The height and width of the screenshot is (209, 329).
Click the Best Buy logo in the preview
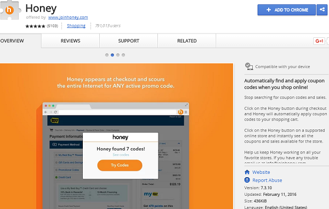pos(54,121)
